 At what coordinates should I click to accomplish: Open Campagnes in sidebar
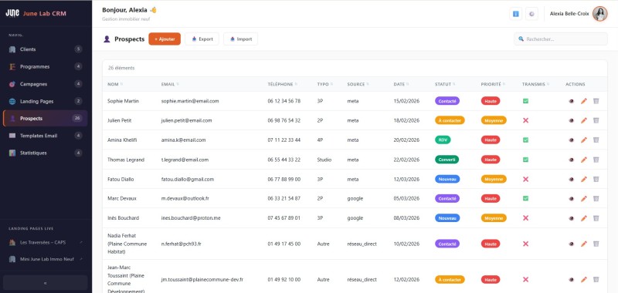click(x=46, y=84)
